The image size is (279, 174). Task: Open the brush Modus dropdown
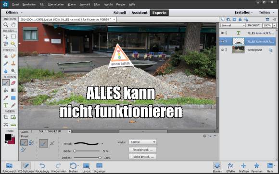(x=142, y=142)
